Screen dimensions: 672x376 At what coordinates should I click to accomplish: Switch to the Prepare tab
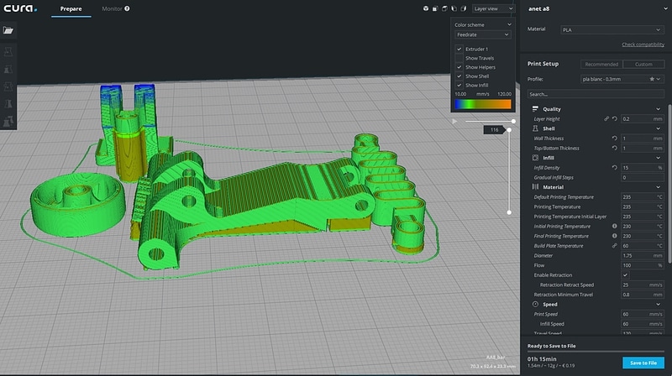(71, 8)
